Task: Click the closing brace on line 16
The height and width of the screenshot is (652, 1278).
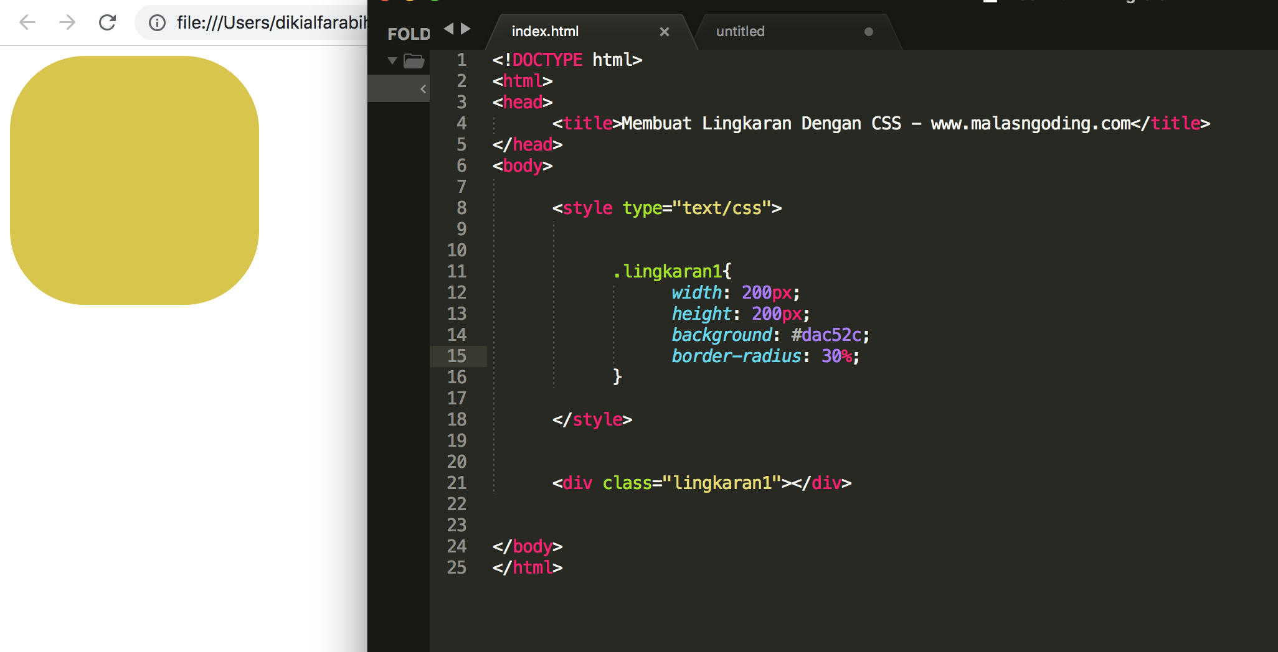Action: click(x=617, y=377)
